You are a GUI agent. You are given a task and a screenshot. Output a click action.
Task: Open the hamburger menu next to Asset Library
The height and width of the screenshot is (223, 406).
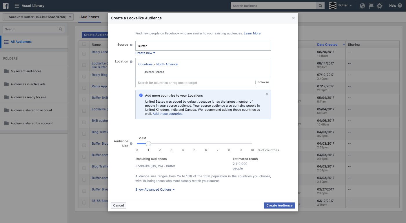pyautogui.click(x=17, y=5)
